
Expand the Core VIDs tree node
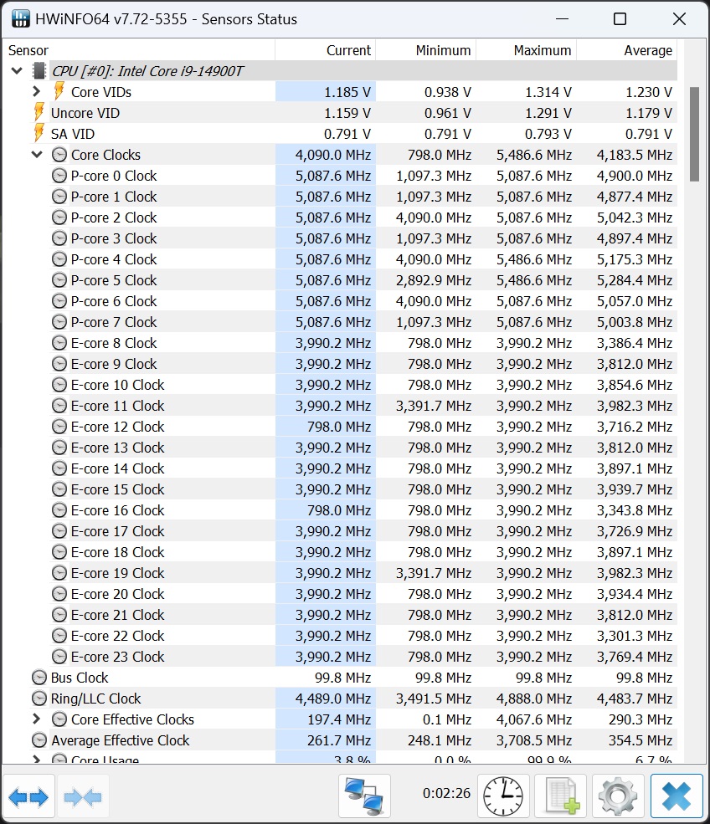[x=36, y=91]
